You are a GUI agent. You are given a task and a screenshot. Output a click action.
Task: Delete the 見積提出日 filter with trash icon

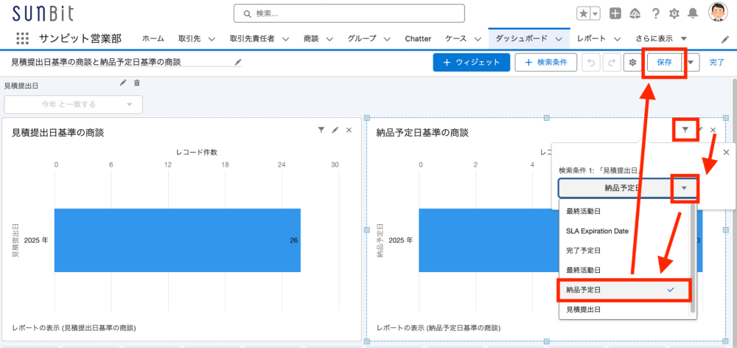(136, 83)
